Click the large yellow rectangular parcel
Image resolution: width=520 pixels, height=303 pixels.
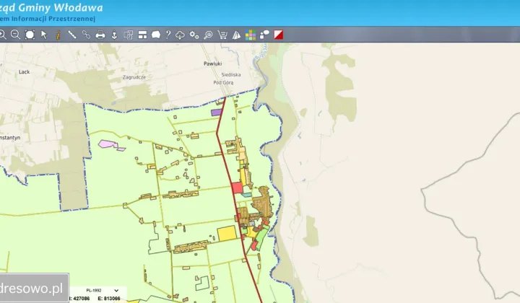tap(227, 234)
